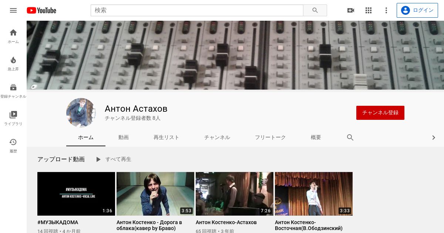Click Антон Костенко - Дорога в облака title

[x=149, y=225]
